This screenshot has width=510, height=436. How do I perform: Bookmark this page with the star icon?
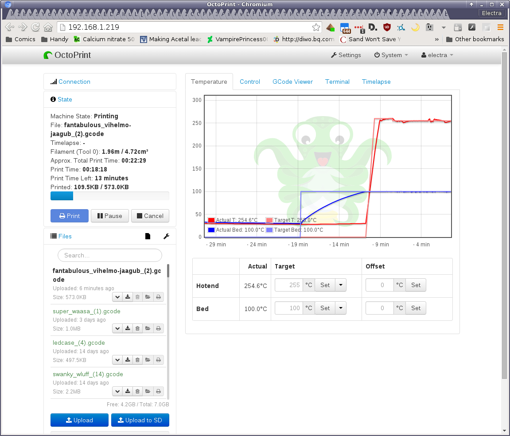316,27
